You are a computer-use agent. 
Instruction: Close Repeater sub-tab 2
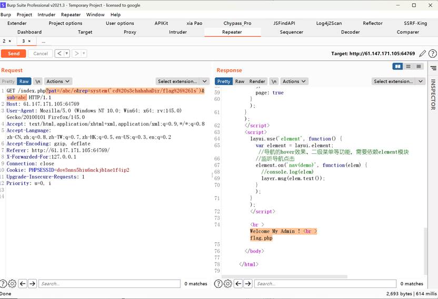point(10,41)
